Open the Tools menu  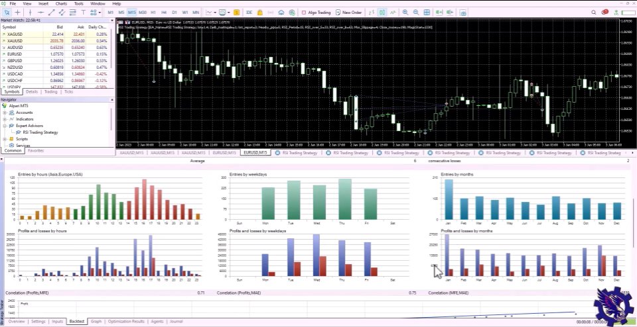click(x=78, y=3)
